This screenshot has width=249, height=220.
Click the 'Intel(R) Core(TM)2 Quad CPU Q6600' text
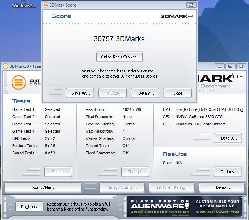pos(207,109)
